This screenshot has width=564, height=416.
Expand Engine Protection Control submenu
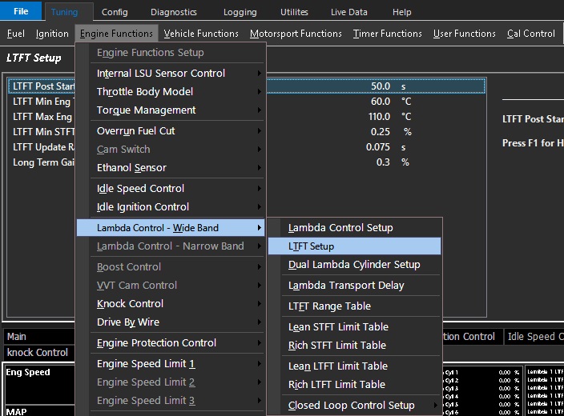point(171,343)
